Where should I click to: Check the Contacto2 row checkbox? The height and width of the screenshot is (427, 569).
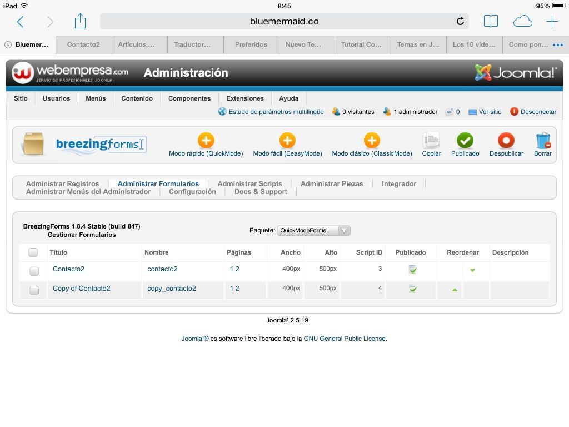(34, 271)
